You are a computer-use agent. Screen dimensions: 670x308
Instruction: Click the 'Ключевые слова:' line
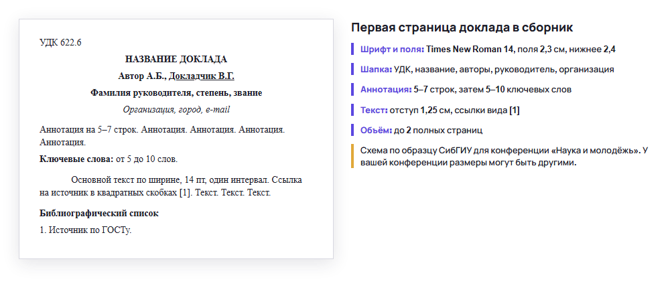(x=109, y=159)
